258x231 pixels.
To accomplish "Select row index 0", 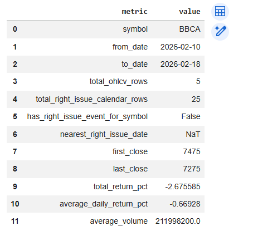I will [15, 29].
